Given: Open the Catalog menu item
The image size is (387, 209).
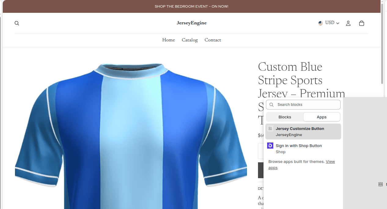Looking at the screenshot, I should pyautogui.click(x=190, y=40).
